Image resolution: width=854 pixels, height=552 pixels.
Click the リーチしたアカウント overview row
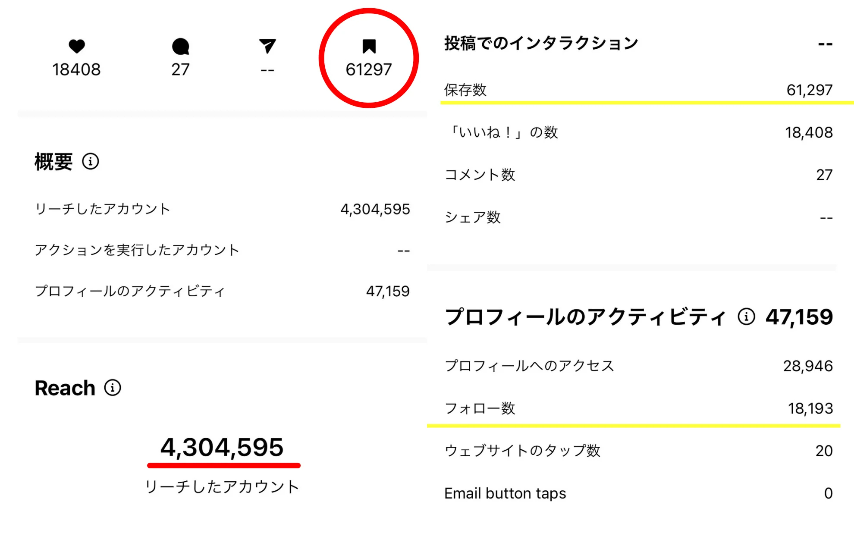tap(222, 209)
